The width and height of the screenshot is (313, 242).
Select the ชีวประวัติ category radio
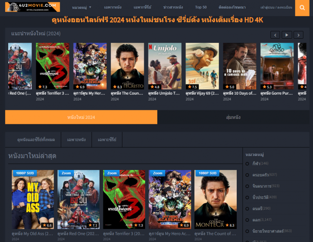(247, 197)
